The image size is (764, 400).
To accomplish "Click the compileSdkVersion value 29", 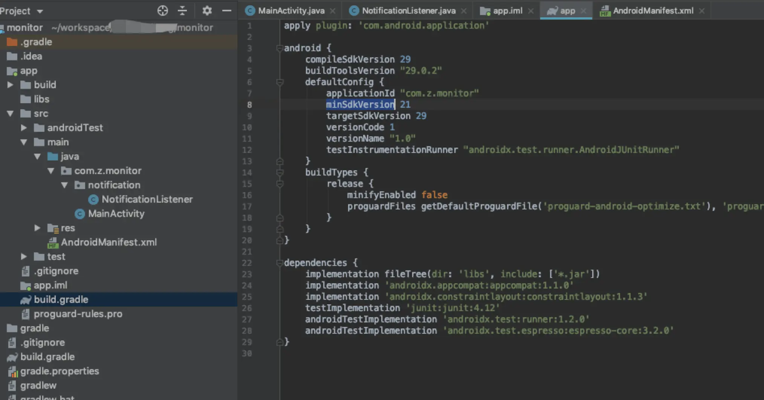I will [405, 59].
